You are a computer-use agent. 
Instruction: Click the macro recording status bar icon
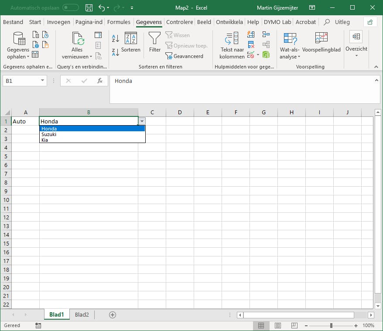38,325
